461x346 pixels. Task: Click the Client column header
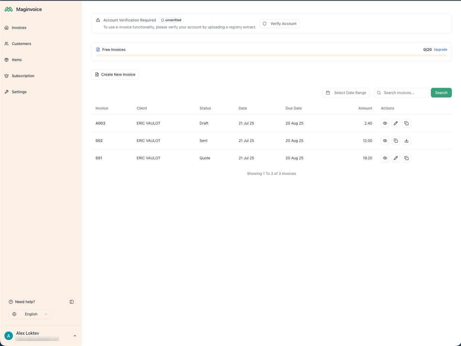(142, 108)
